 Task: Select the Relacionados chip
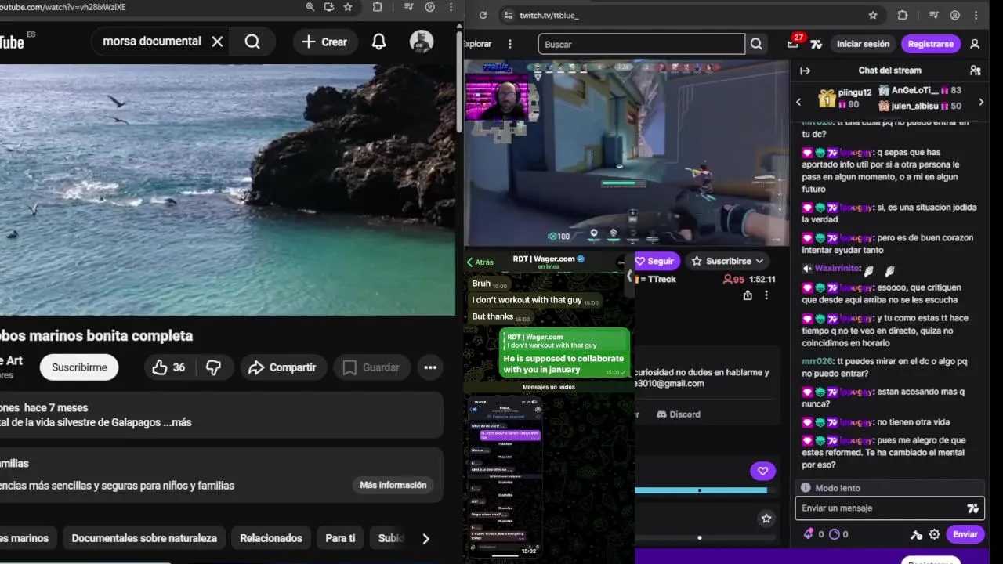pyautogui.click(x=271, y=538)
